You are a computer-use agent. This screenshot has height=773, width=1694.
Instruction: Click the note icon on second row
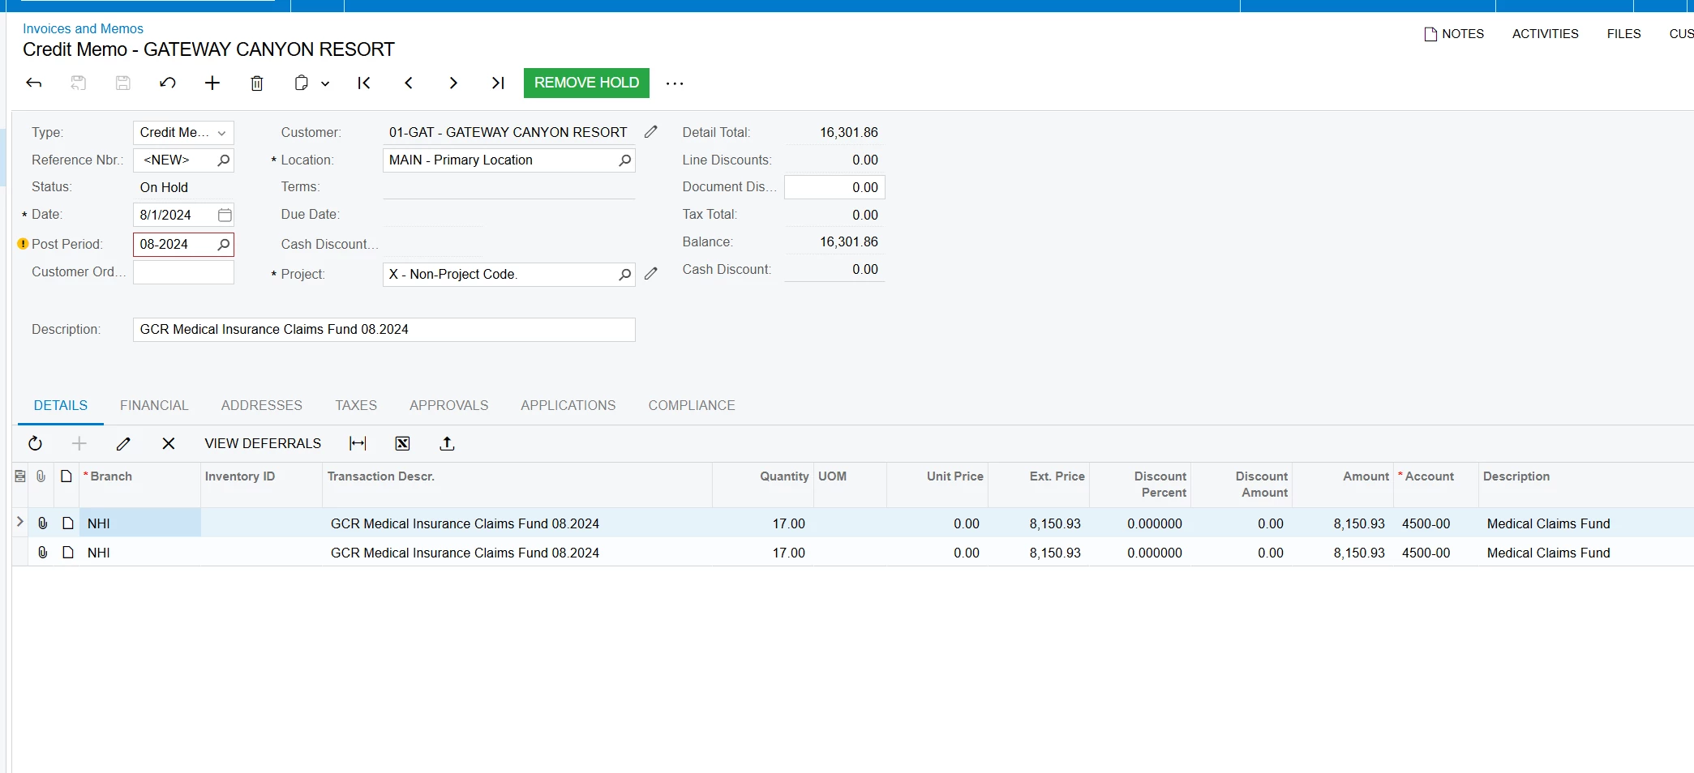point(68,553)
